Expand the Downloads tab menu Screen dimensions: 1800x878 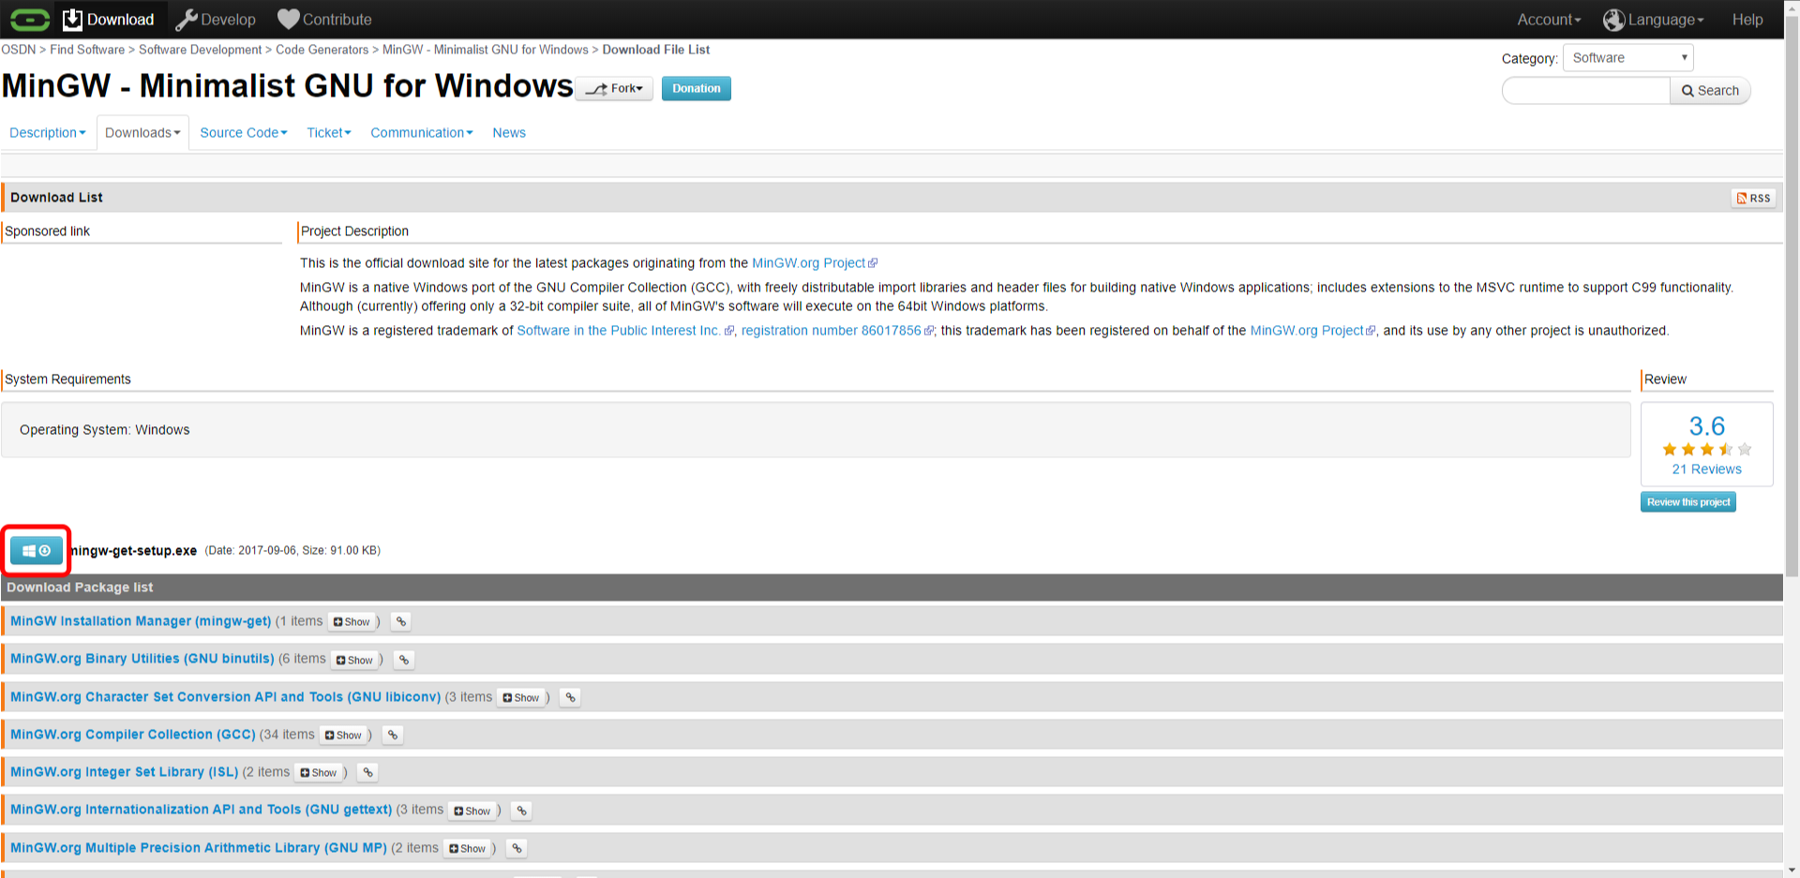[x=142, y=133]
